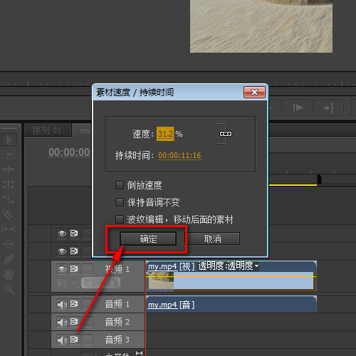Click the 速度 value 31.2 field
The height and width of the screenshot is (356, 356).
pos(165,134)
